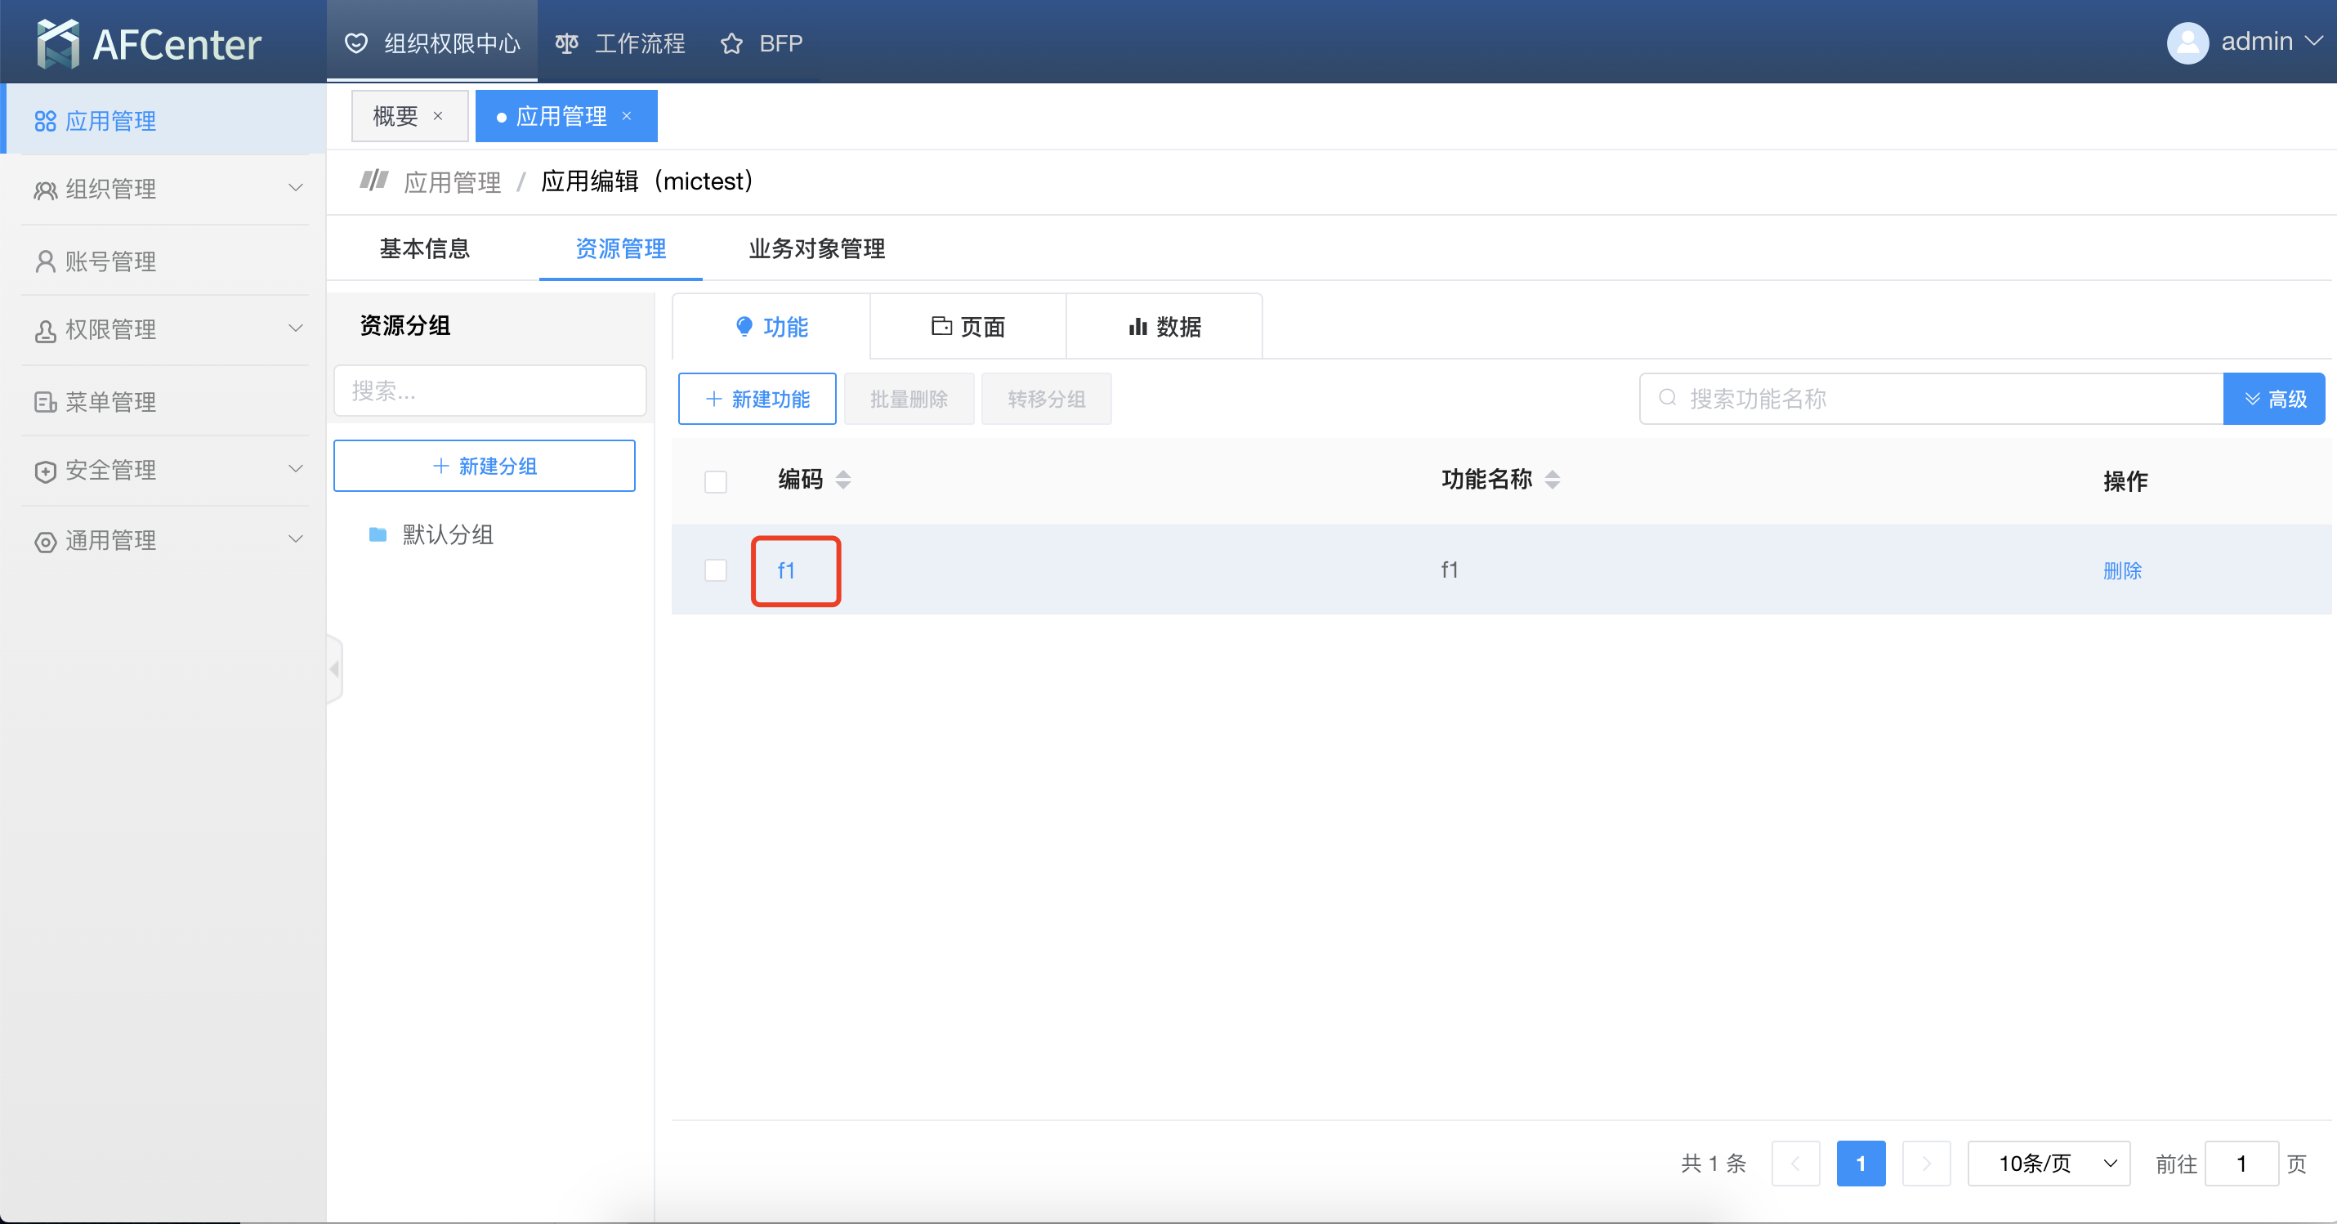Expand the 通用管理 sidebar chevron
The image size is (2337, 1224).
[296, 539]
